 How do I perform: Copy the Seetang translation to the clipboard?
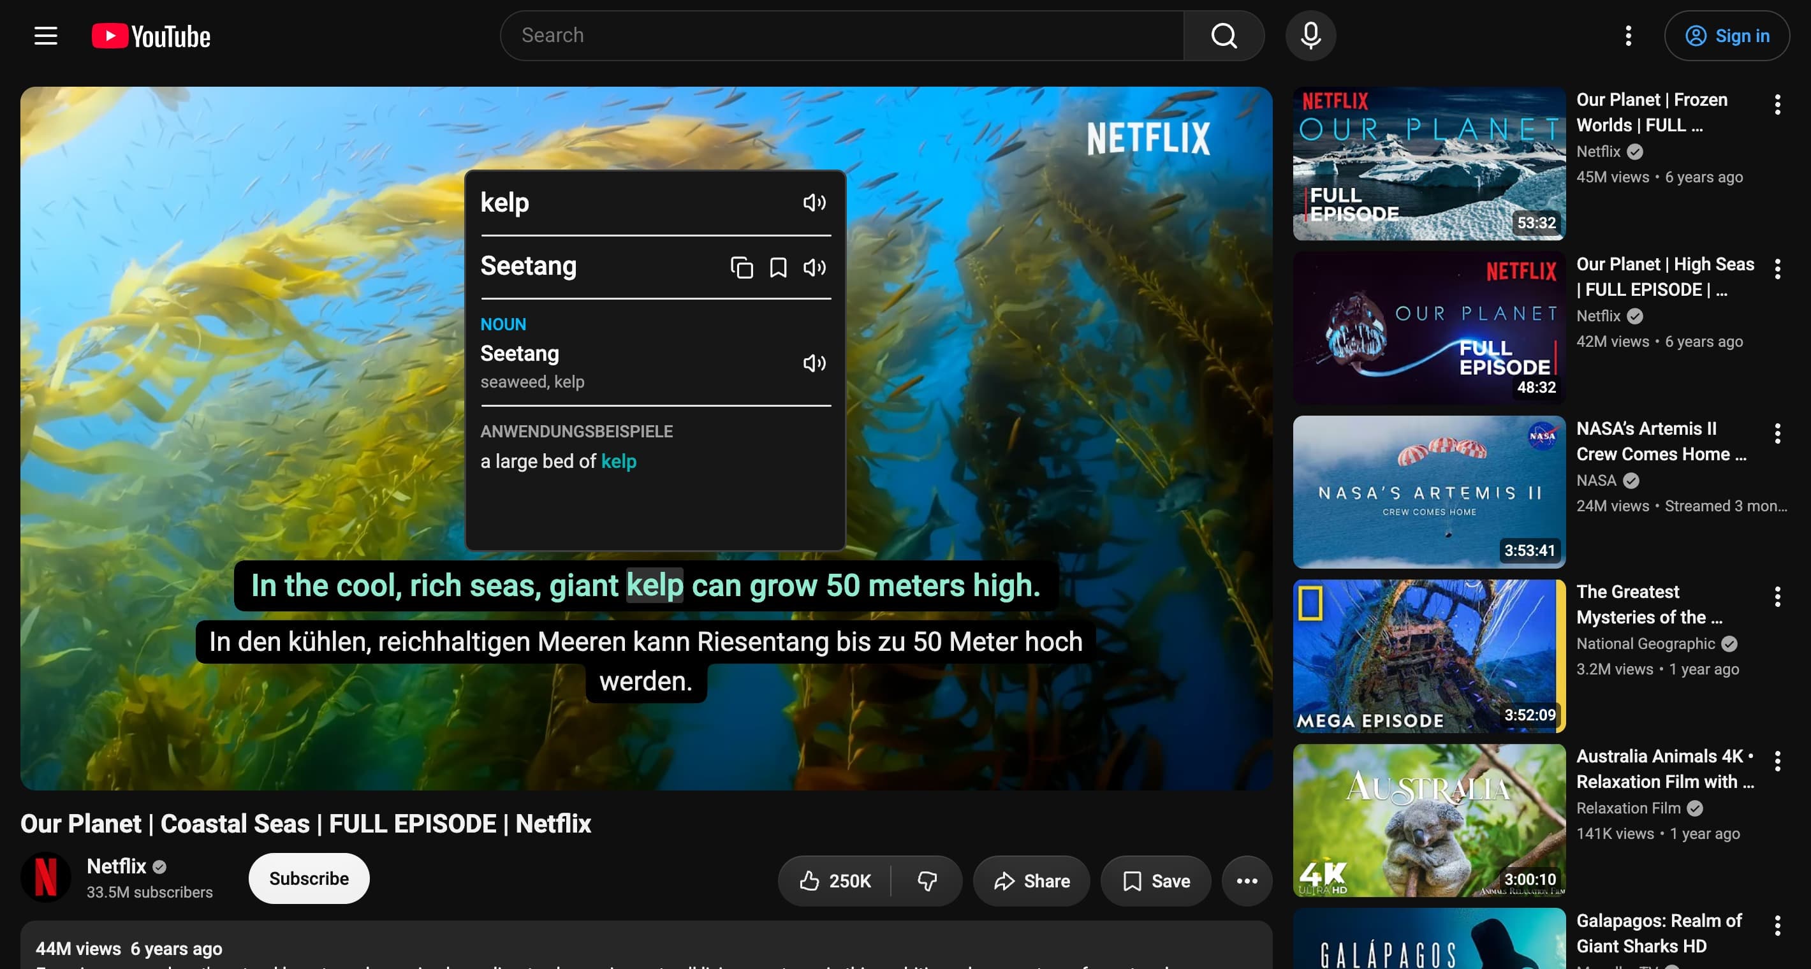pyautogui.click(x=741, y=267)
